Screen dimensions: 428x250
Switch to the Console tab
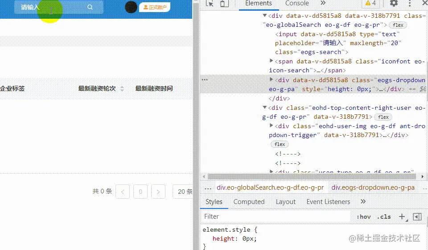297,3
